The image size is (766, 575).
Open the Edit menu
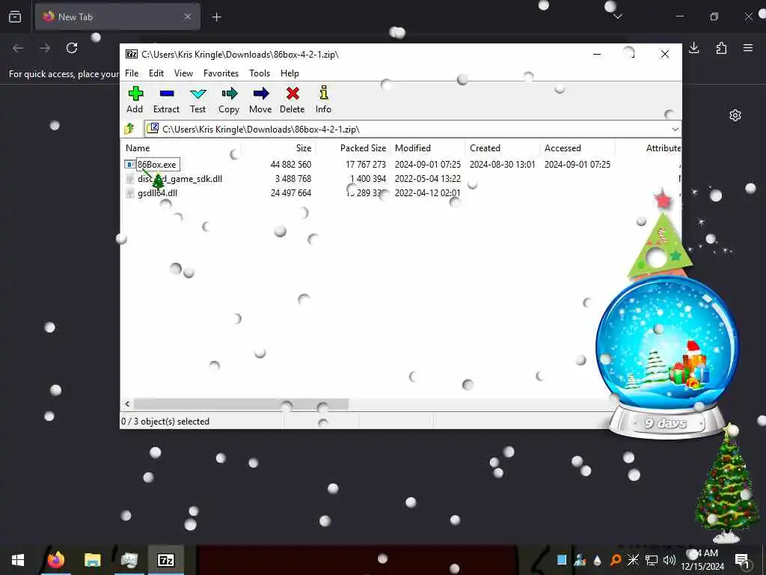coord(156,73)
